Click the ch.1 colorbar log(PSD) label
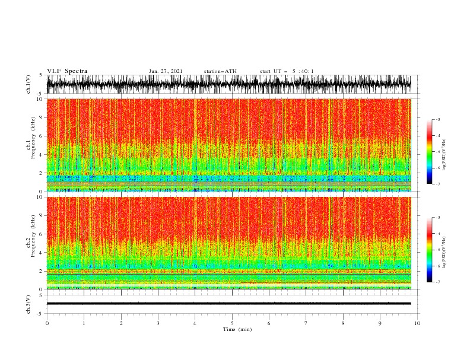470x363 pixels. (x=444, y=155)
